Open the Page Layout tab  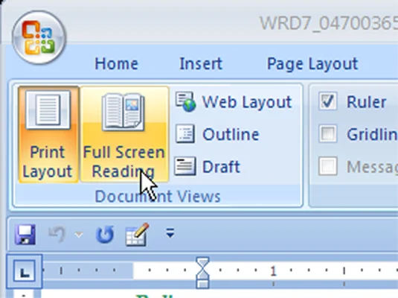tap(312, 63)
